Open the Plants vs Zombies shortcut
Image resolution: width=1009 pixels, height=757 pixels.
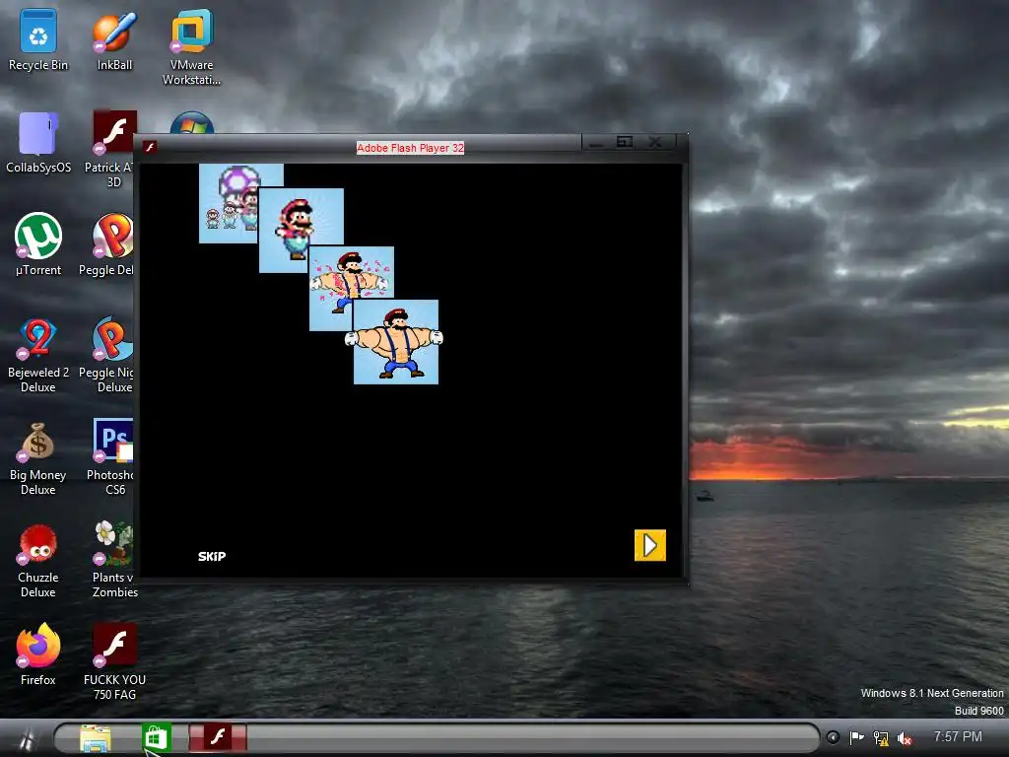114,560
